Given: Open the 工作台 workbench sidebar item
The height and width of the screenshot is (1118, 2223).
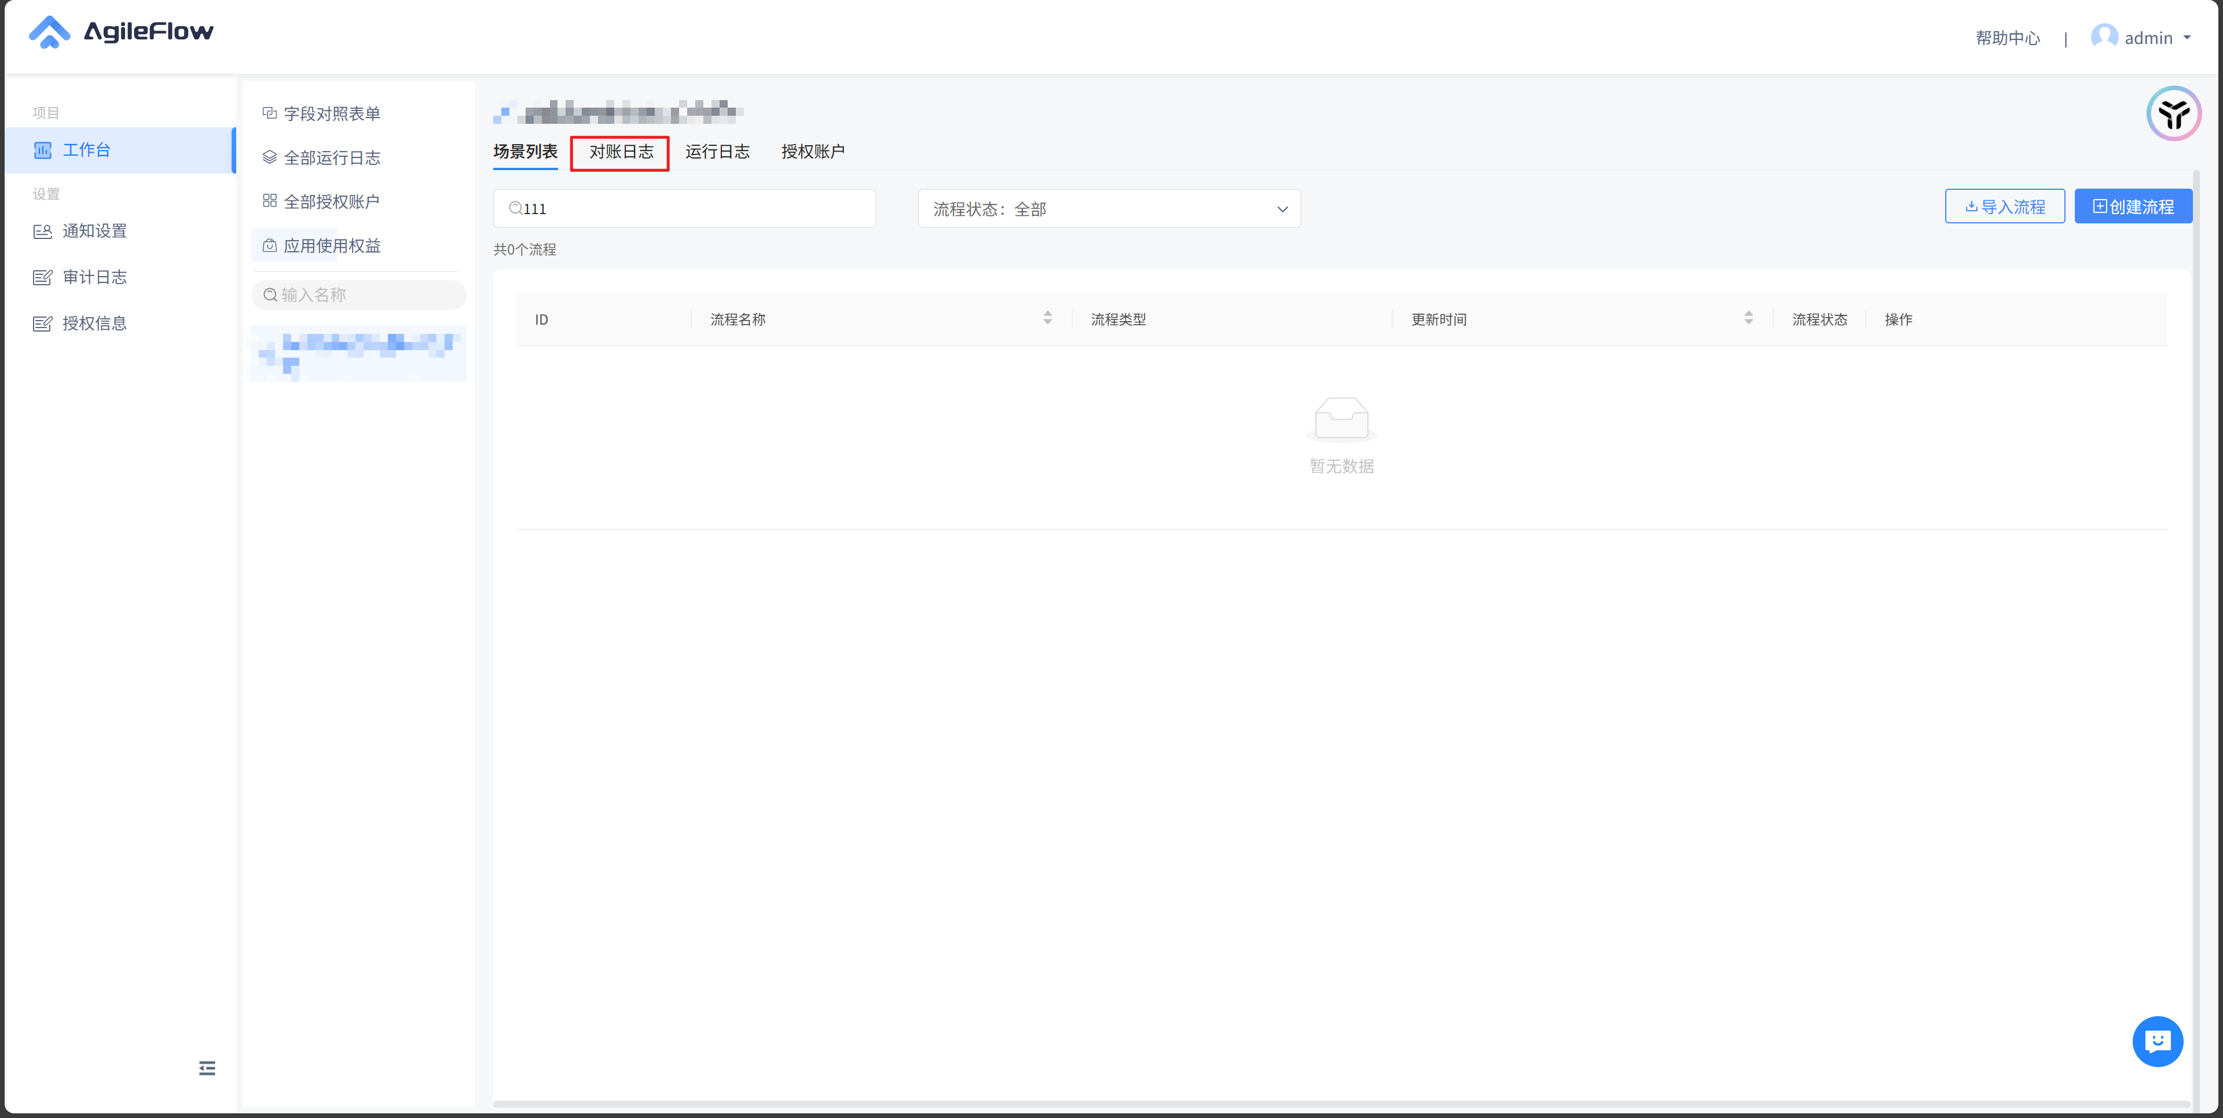Looking at the screenshot, I should tap(86, 150).
